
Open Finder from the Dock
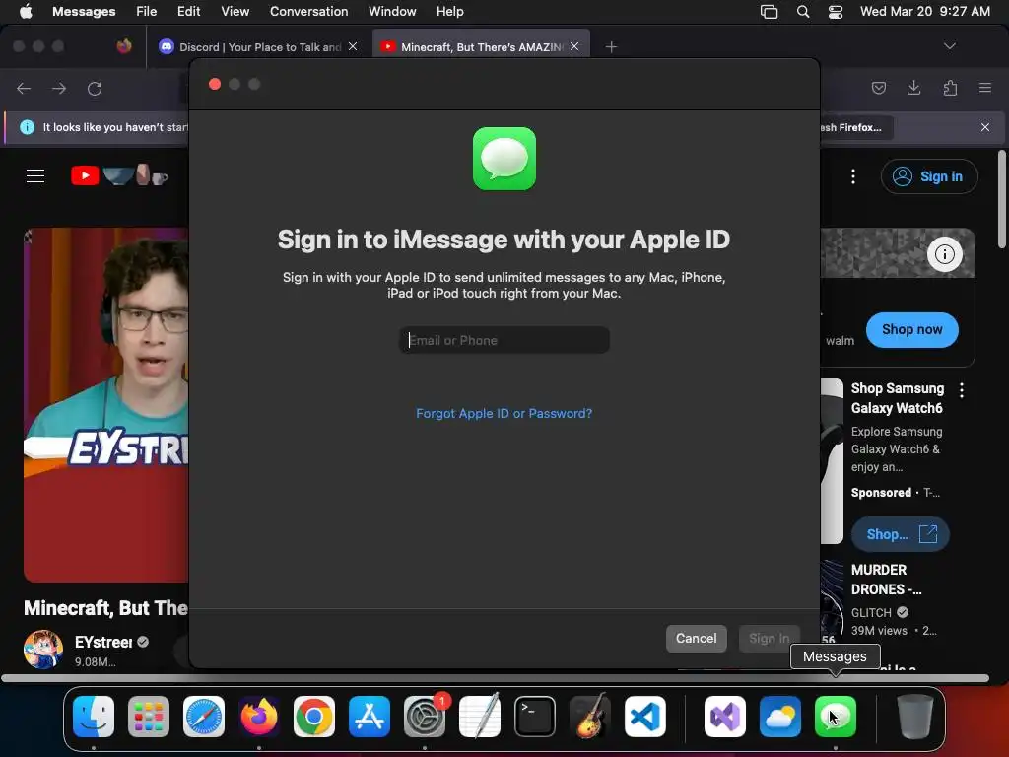click(x=94, y=717)
